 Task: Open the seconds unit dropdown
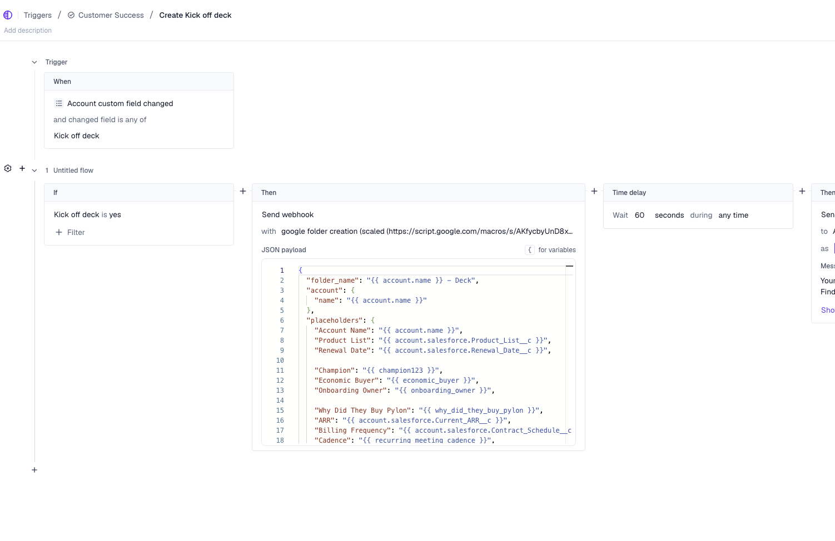click(669, 215)
